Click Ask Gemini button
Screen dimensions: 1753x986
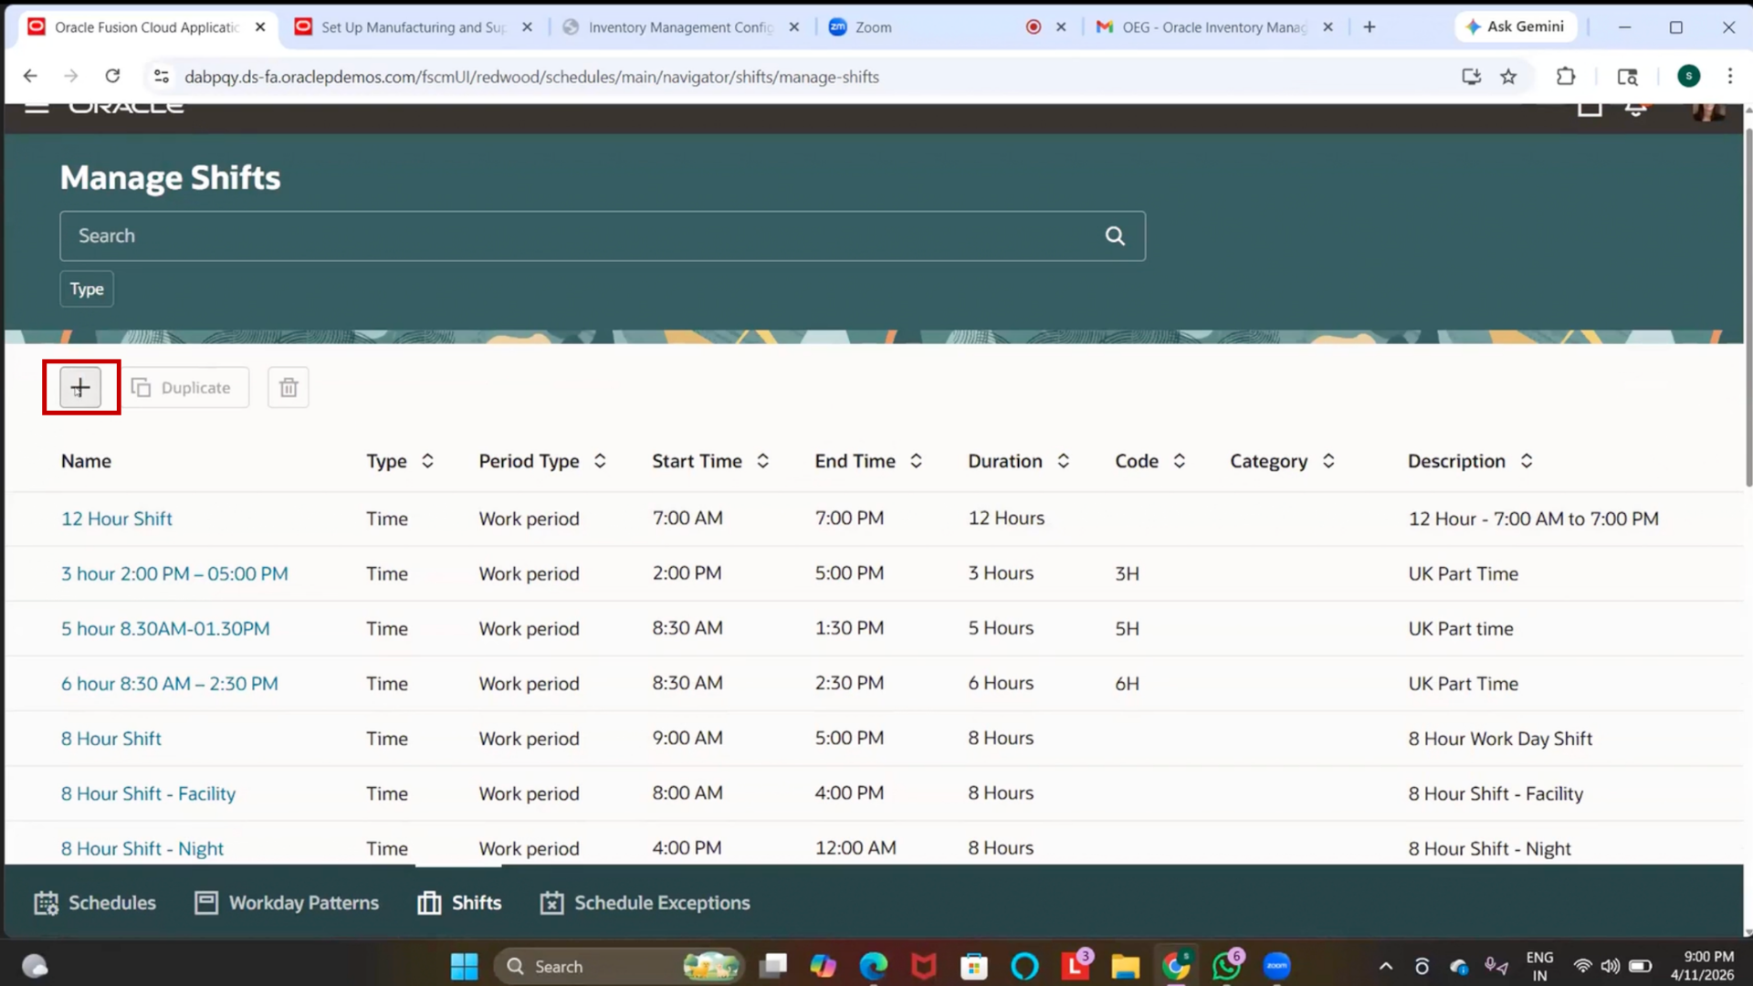pyautogui.click(x=1516, y=26)
